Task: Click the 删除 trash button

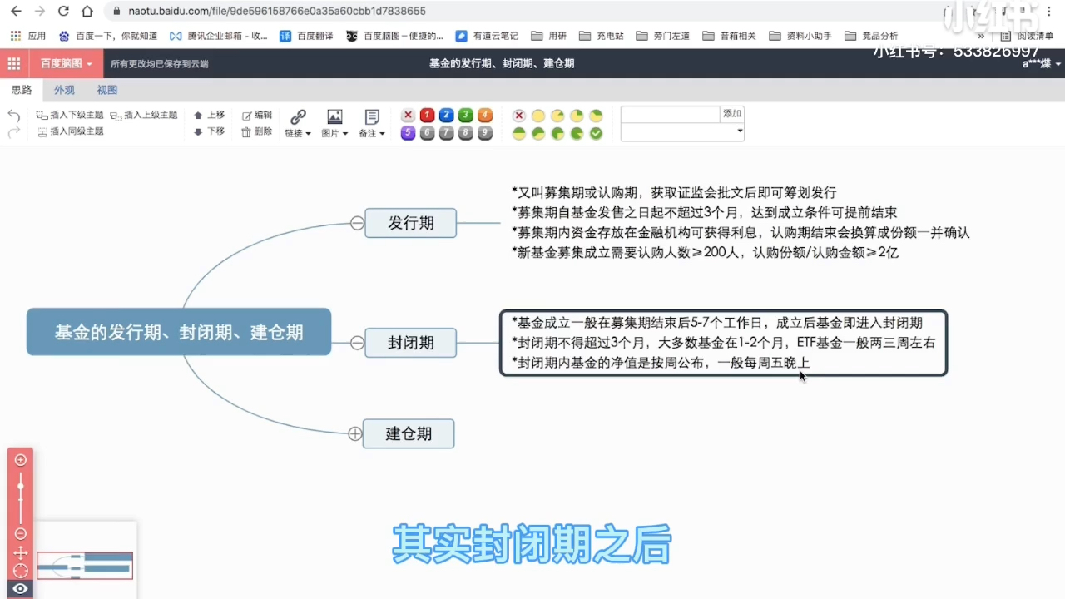Action: point(257,131)
